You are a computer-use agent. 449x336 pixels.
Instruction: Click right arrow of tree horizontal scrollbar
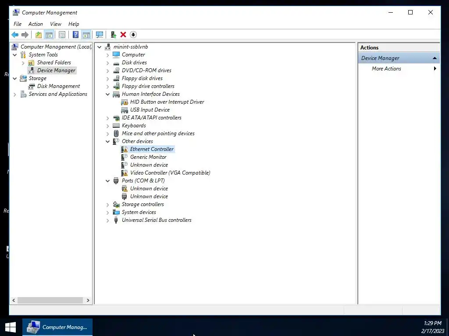click(88, 300)
